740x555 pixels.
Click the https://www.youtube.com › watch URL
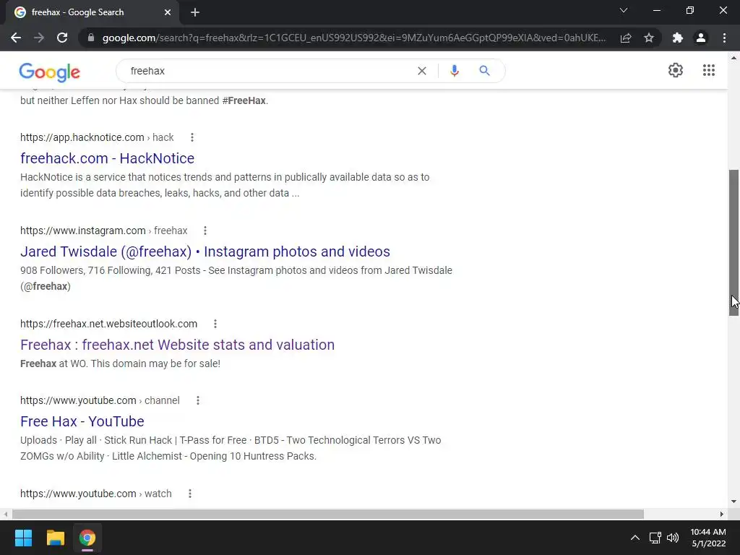pos(96,494)
